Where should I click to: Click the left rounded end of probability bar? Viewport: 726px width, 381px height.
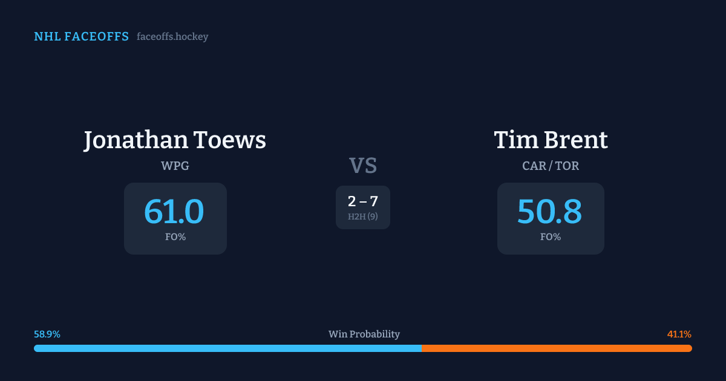tap(36, 348)
